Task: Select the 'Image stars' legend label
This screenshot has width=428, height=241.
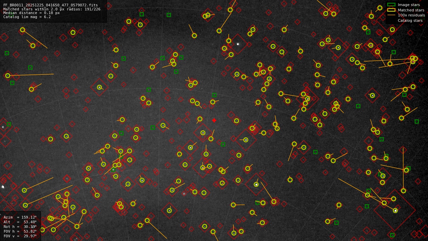Action: pos(409,5)
